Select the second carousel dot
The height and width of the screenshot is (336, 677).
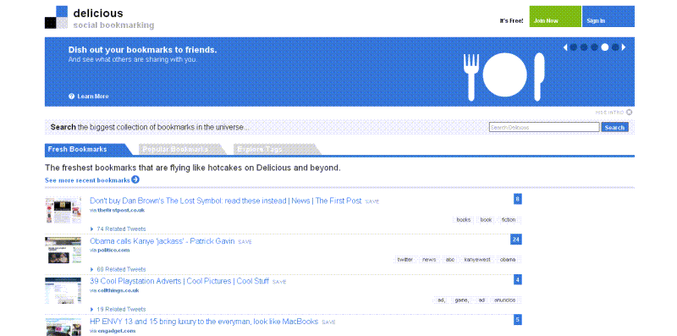pyautogui.click(x=584, y=47)
